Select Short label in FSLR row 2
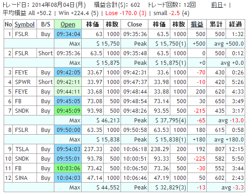Screen dimensions: 247x194 click(x=45, y=53)
